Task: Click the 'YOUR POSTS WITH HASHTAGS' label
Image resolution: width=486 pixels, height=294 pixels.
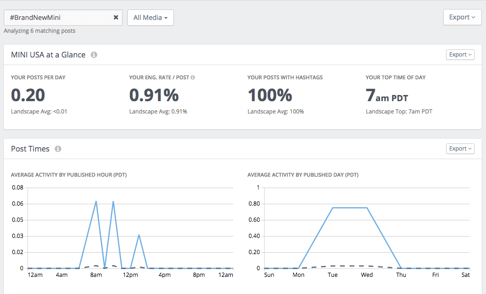Action: point(285,77)
